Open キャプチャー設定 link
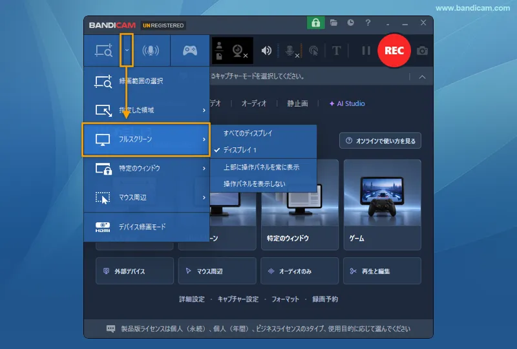Image resolution: width=517 pixels, height=349 pixels. click(x=238, y=299)
